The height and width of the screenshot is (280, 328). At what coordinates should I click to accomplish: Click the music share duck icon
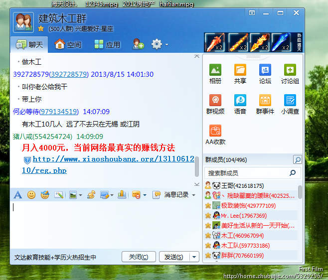click(x=91, y=195)
